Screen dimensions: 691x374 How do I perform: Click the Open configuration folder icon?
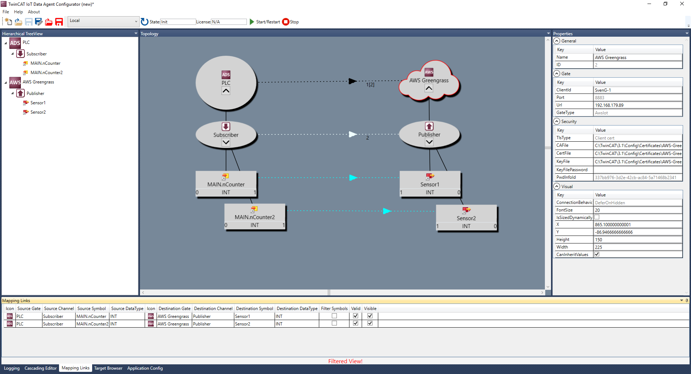[x=19, y=22]
